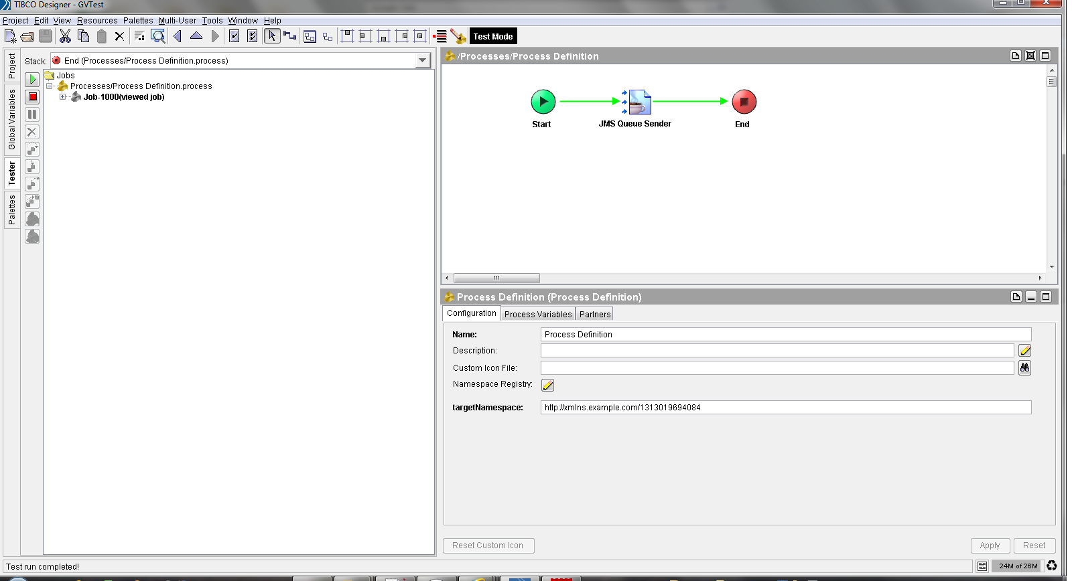Image resolution: width=1072 pixels, height=581 pixels.
Task: Toggle the selection arrow tool
Action: tap(272, 36)
